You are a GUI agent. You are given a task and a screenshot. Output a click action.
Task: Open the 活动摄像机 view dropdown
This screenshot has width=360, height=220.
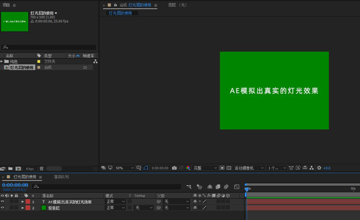248,168
